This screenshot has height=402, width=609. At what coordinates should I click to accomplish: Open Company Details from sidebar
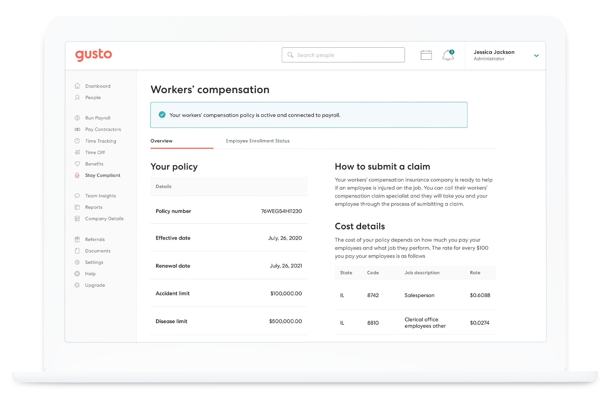coord(104,219)
